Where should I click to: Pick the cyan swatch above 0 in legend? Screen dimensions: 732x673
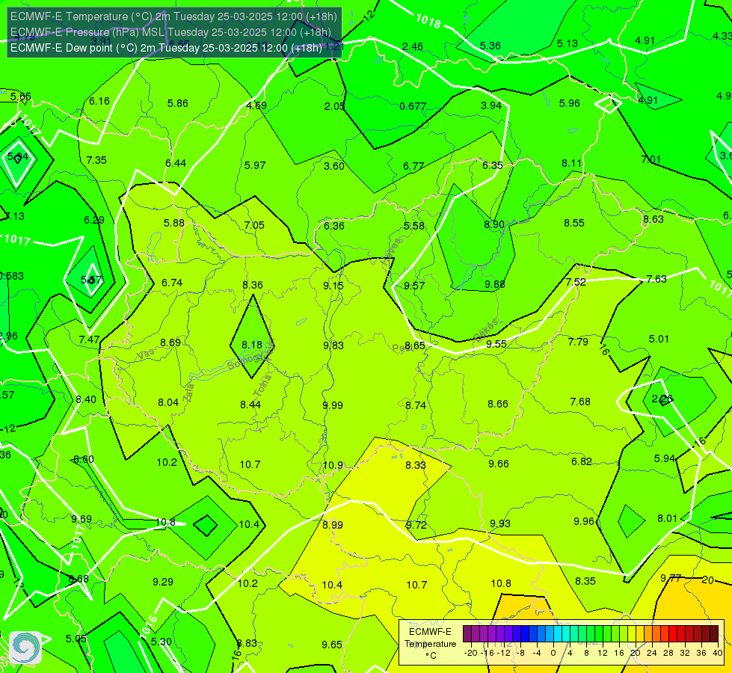pyautogui.click(x=557, y=634)
